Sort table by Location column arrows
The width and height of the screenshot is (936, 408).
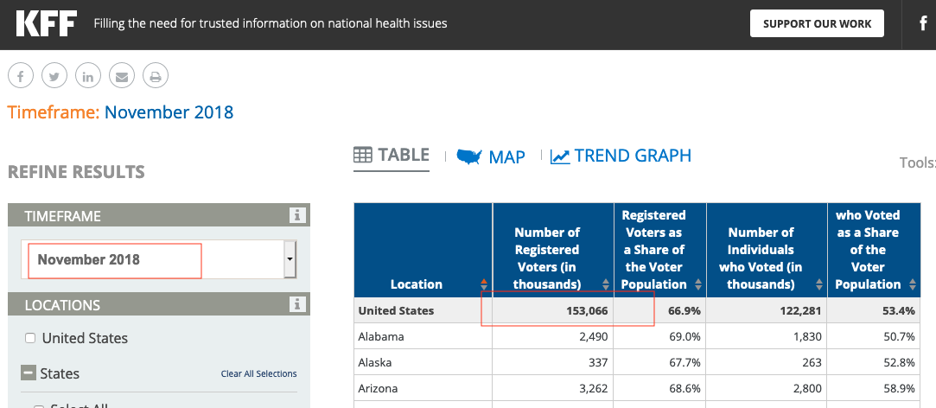[483, 284]
